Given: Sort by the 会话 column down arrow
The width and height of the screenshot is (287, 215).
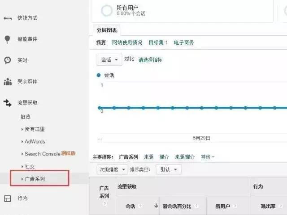Looking at the screenshot, I should tap(156, 206).
